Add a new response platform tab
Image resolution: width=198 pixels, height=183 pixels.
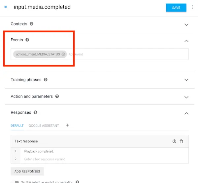point(67,125)
